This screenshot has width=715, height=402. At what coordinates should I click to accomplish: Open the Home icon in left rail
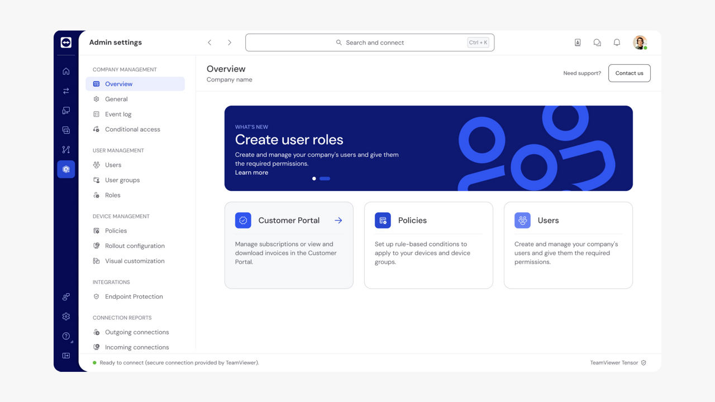point(66,71)
